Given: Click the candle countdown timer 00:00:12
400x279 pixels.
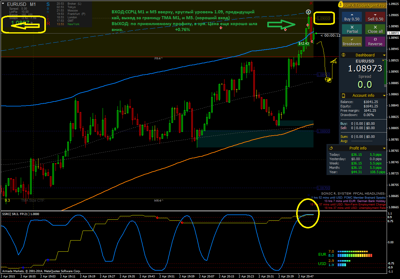Looking at the screenshot, I should [x=331, y=35].
